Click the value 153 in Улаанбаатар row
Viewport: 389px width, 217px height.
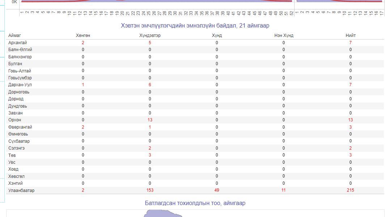[x=150, y=190]
